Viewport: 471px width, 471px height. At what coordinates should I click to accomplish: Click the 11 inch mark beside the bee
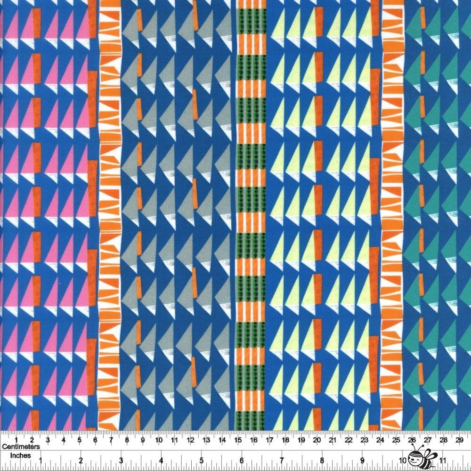tap(442, 459)
